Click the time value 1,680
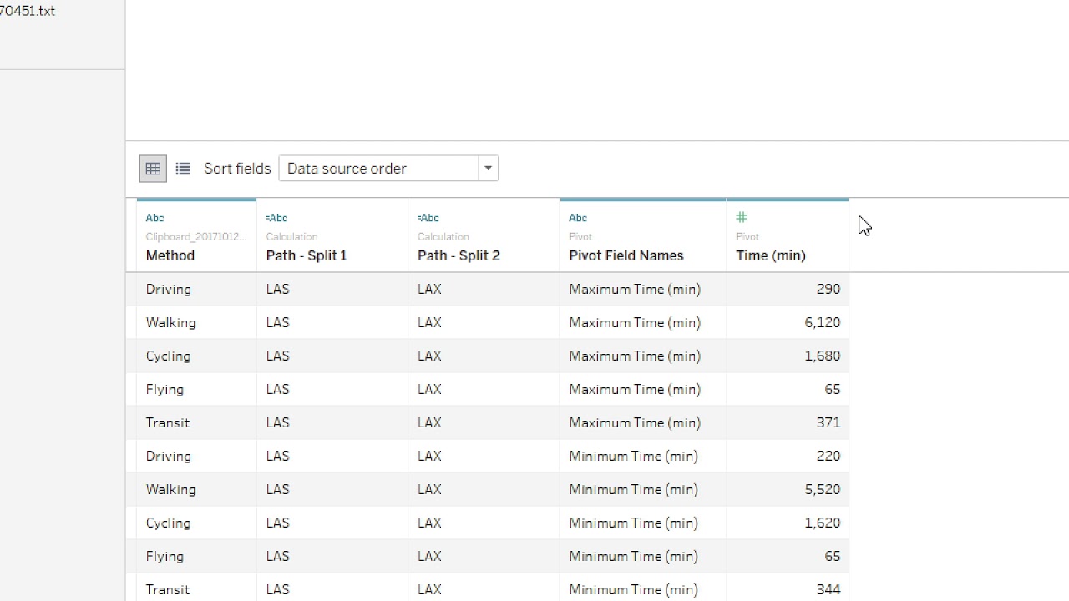This screenshot has width=1069, height=601. (823, 356)
